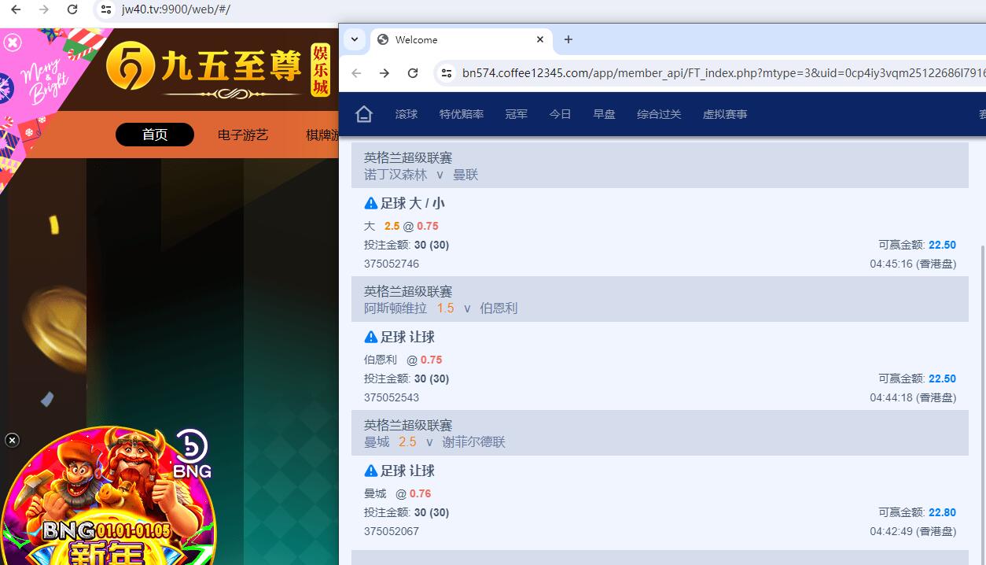Open site info icon for bn574.coffee12345.com

click(x=447, y=73)
